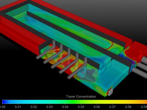The image size is (147, 110).
Task: Click the 0.02 scale label
Action: tap(34, 107)
